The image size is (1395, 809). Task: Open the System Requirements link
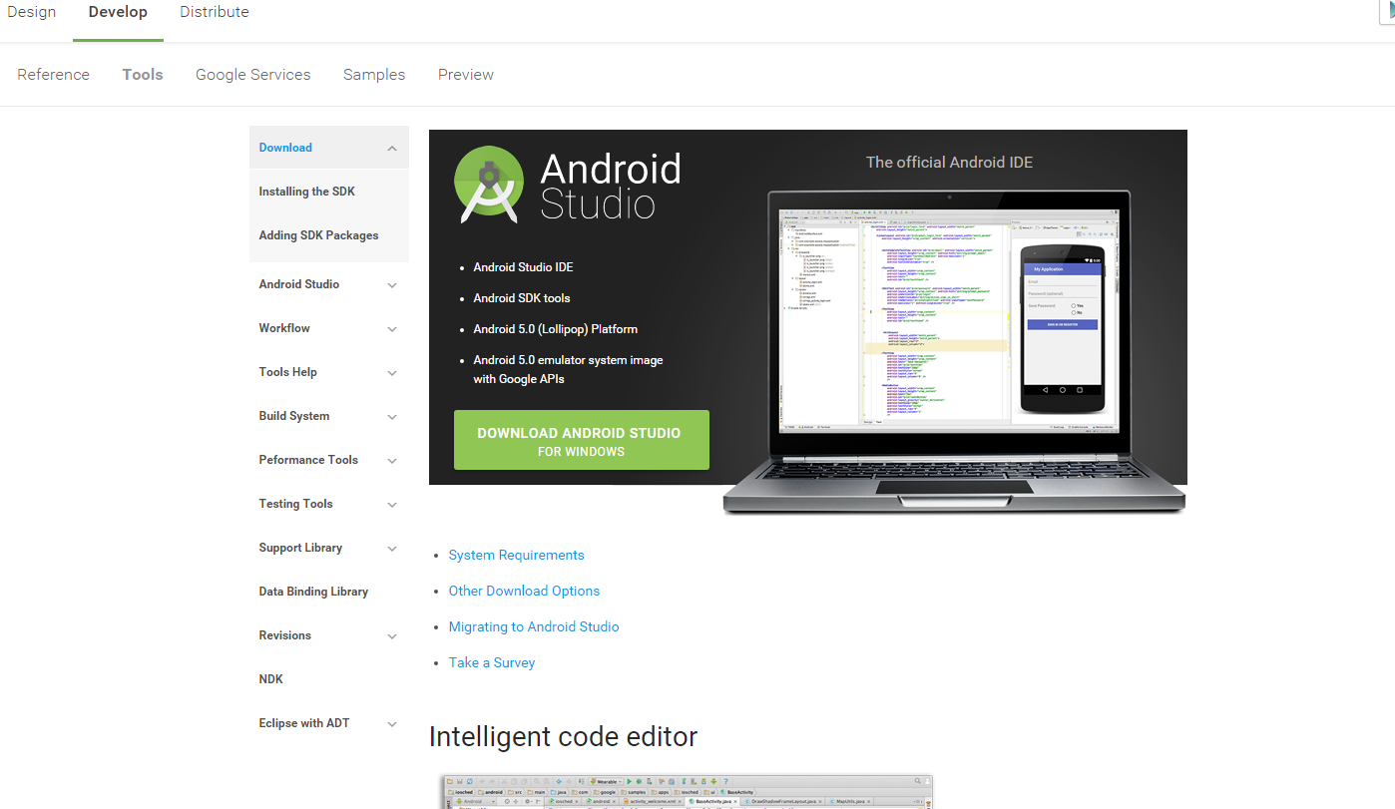point(516,555)
